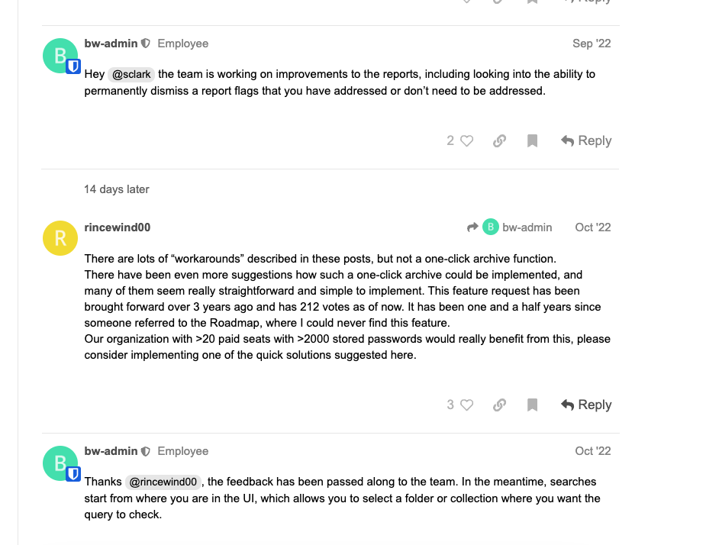This screenshot has width=706, height=545.
Task: Open rincewind00's Oct '22 post date link
Action: (593, 227)
